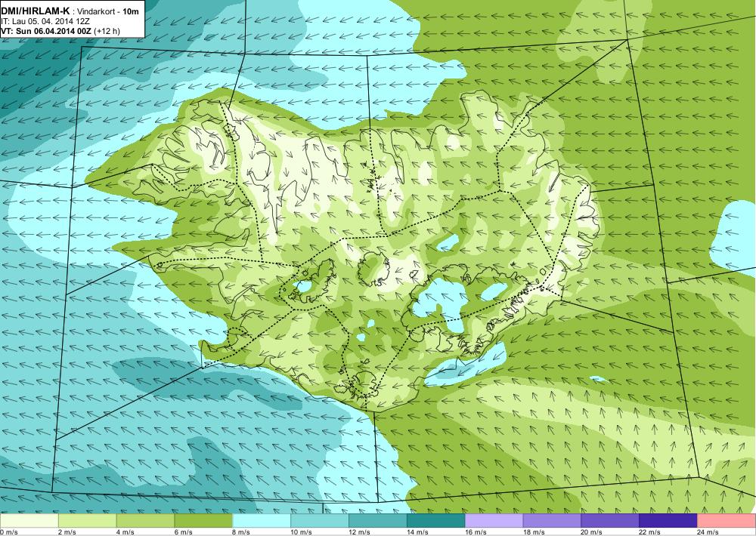Click the '2 m/s' legend label

(67, 532)
